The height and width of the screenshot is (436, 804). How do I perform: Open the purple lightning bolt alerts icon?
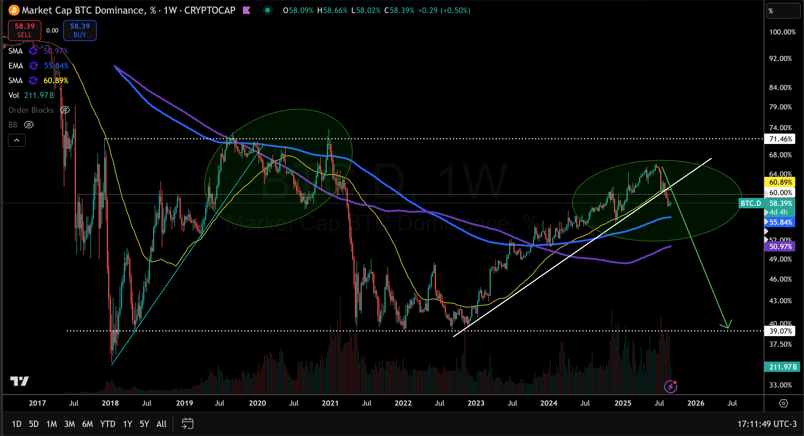tap(670, 387)
